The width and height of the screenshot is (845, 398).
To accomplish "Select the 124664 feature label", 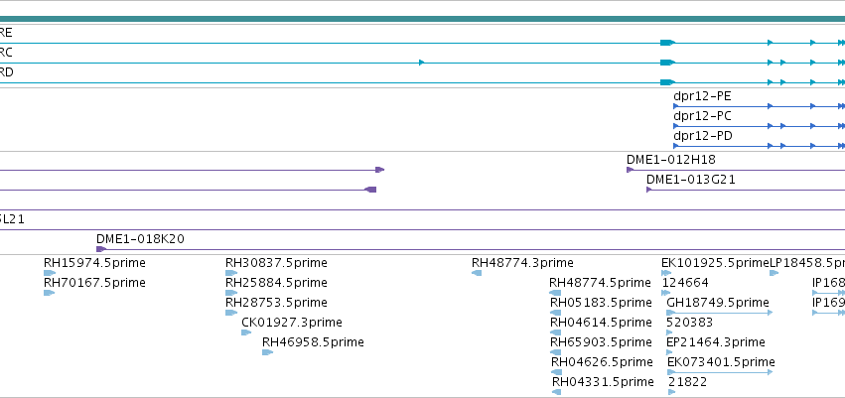I will [x=685, y=283].
